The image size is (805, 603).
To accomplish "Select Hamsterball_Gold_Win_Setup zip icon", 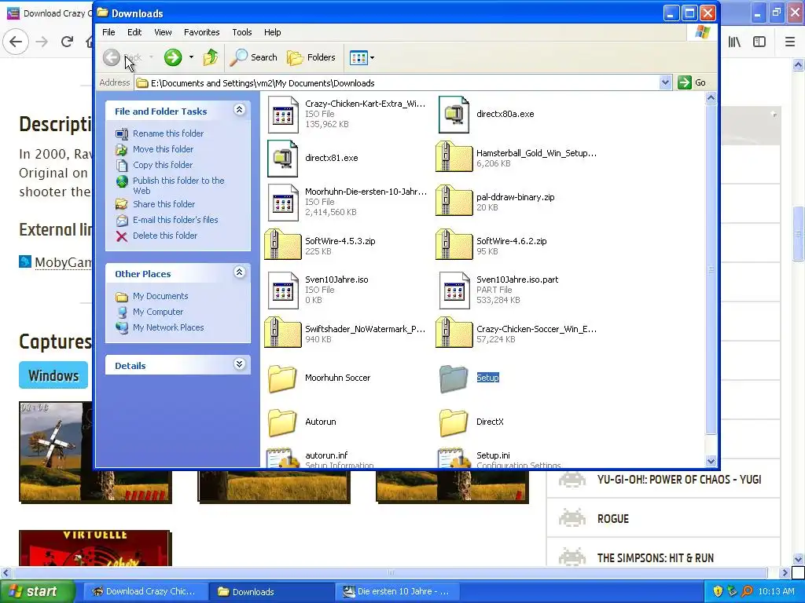I will (454, 157).
